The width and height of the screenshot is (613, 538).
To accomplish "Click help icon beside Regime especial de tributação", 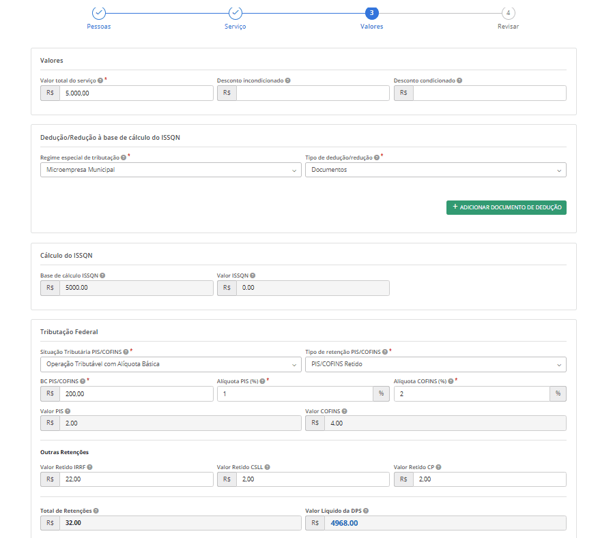I will [x=124, y=158].
